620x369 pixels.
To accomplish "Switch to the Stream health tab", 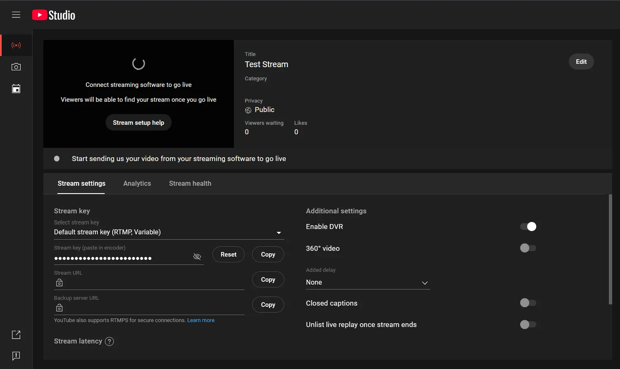I will (190, 184).
